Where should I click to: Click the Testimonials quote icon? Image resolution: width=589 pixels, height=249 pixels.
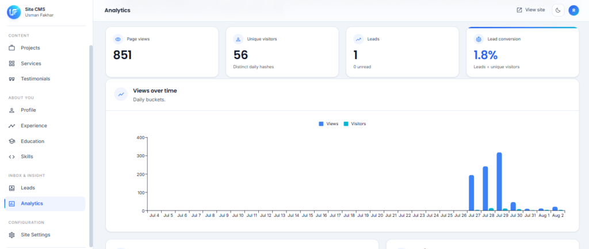point(12,79)
